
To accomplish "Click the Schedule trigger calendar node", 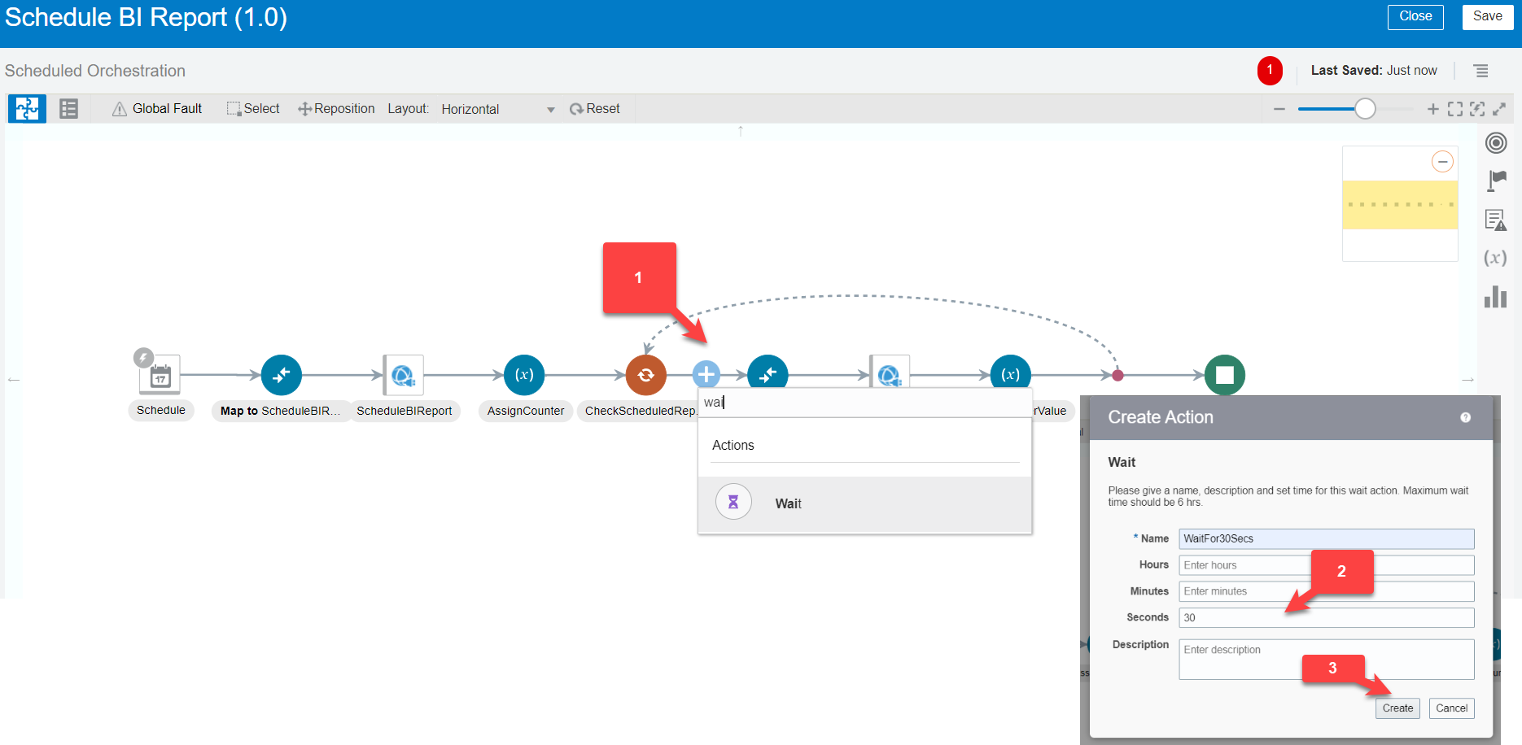I will tap(160, 375).
